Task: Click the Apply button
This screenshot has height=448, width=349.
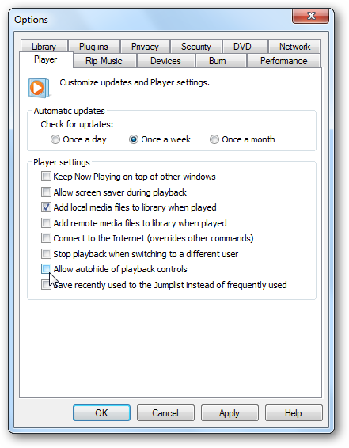Action: [x=230, y=413]
